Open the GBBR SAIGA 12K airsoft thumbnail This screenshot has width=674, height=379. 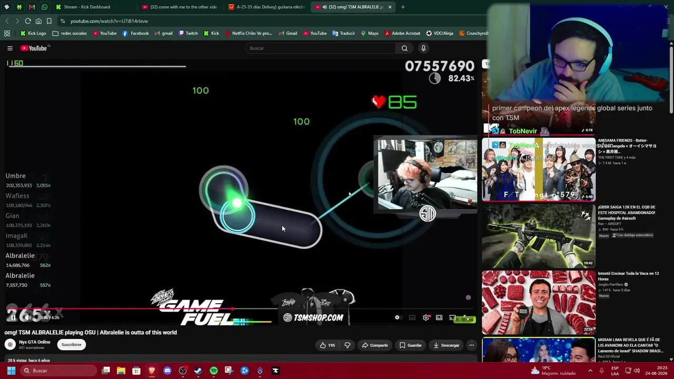click(539, 236)
